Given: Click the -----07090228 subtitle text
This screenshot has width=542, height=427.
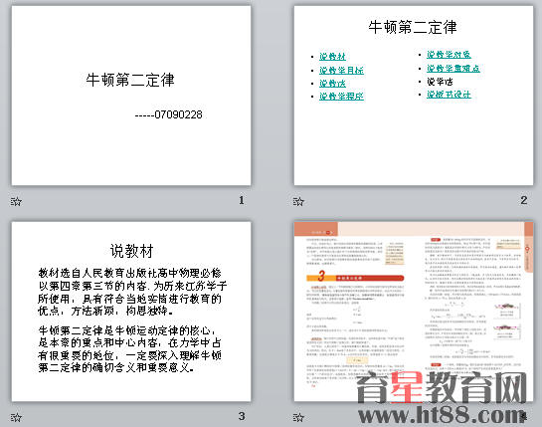Looking at the screenshot, I should pos(169,114).
